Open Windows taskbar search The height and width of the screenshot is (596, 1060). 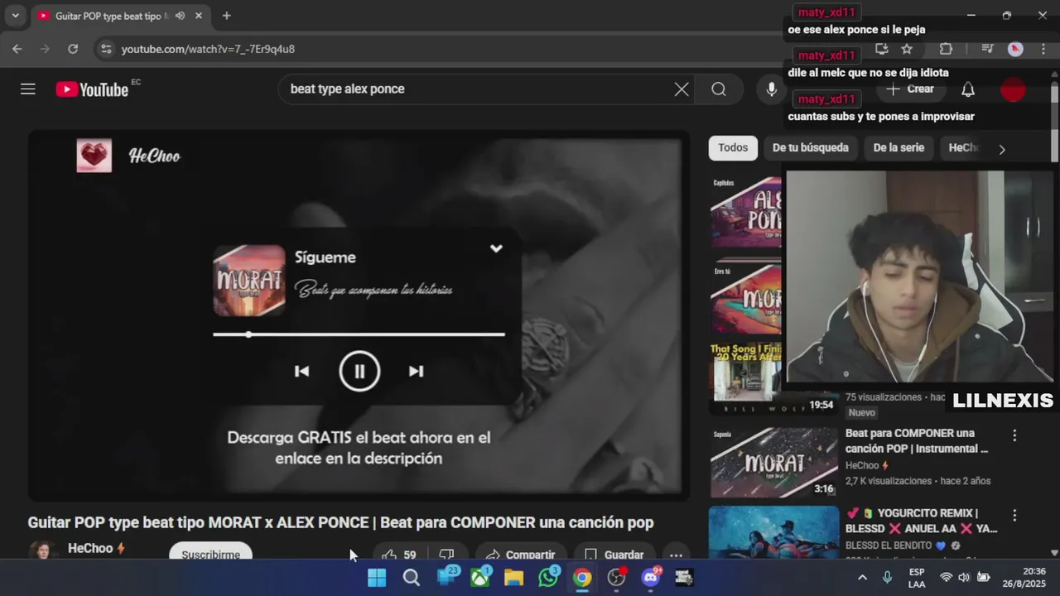(x=411, y=578)
